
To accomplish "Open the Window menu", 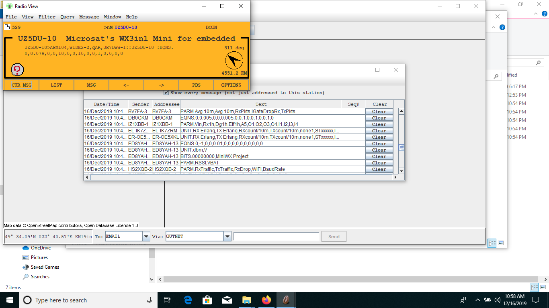I will tap(113, 17).
